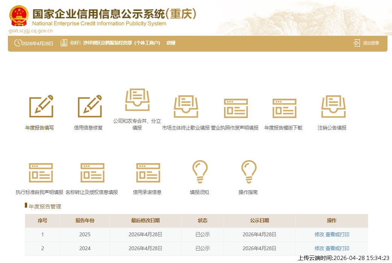Click the 信用信息修复 pencil icon
The image size is (392, 263).
(x=90, y=106)
